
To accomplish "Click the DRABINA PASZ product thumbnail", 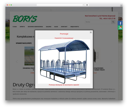I will pos(29,56).
